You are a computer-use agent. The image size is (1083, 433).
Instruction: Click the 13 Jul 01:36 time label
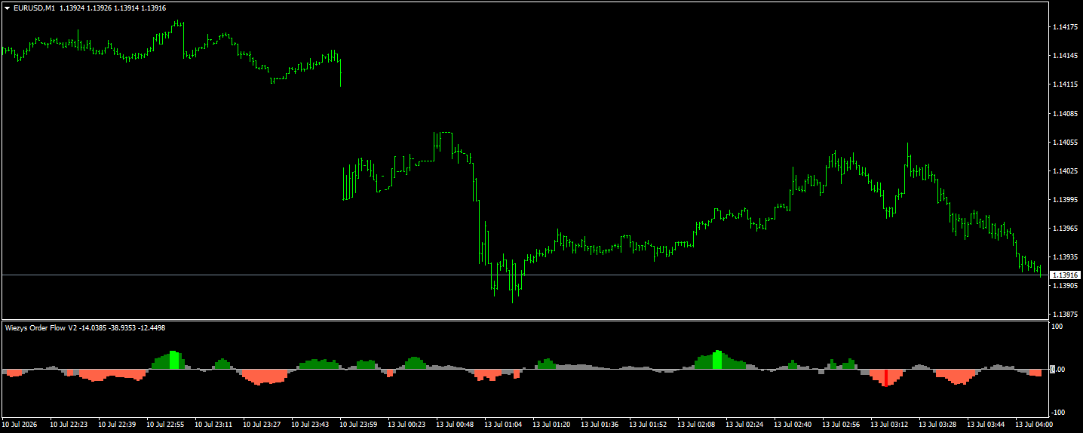600,425
